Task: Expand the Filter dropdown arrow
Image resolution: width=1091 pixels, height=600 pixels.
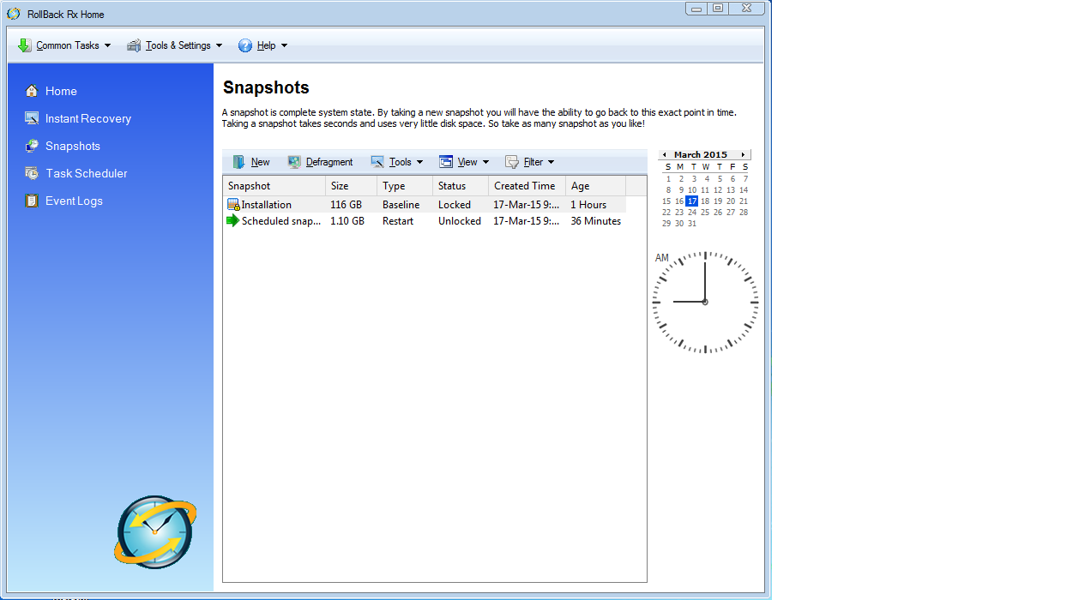Action: click(551, 162)
